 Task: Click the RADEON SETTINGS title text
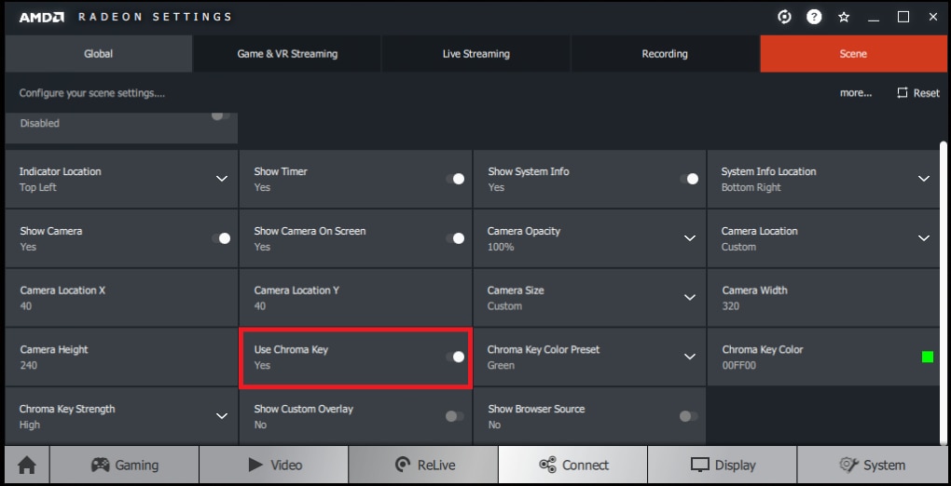point(155,17)
